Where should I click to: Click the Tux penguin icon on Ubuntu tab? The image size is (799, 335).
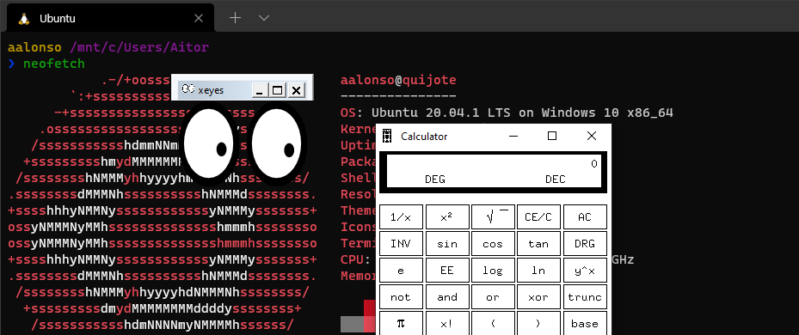pyautogui.click(x=23, y=18)
